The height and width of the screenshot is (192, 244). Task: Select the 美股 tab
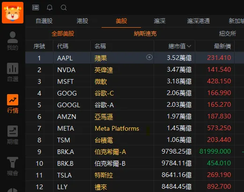pos(121,21)
